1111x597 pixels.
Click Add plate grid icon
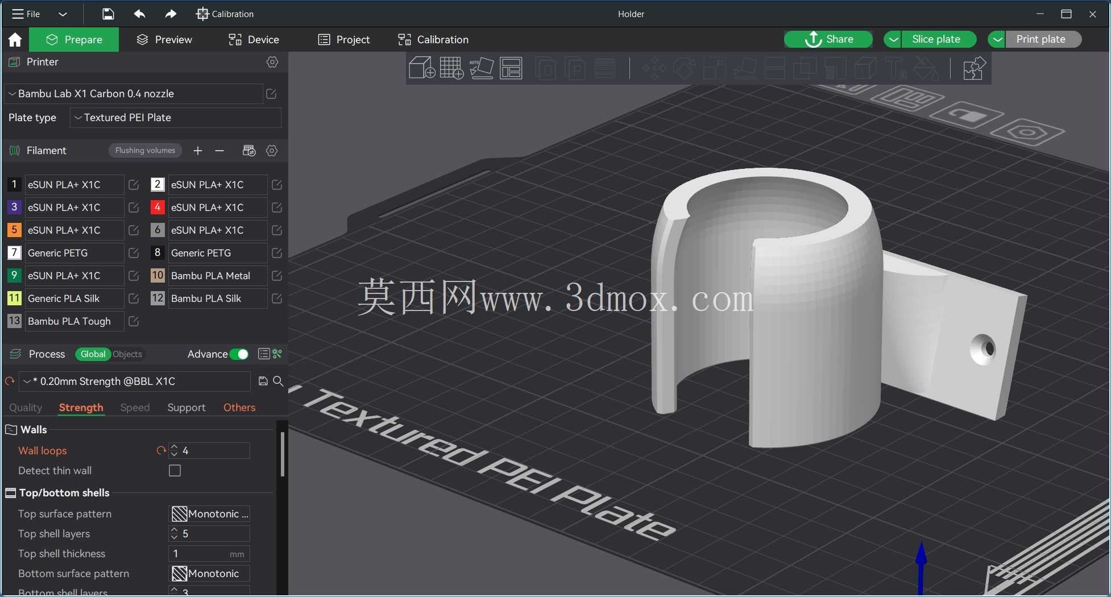451,68
